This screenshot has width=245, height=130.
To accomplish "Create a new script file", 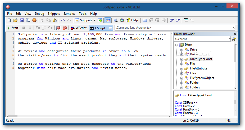I will (x=9, y=20).
